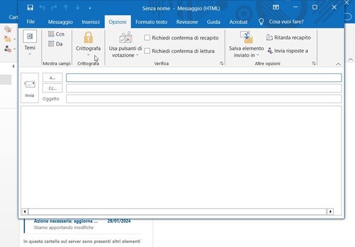Viewport: 355px width, 247px height.
Task: Click the 29/01/2024 date in message list
Action: (119, 221)
